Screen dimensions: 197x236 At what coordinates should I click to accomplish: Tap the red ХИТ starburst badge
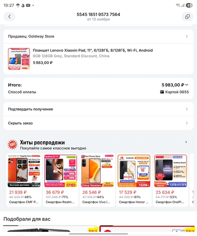tap(13, 145)
